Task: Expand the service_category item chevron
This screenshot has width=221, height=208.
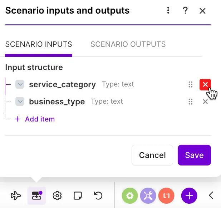Action: pos(20,84)
